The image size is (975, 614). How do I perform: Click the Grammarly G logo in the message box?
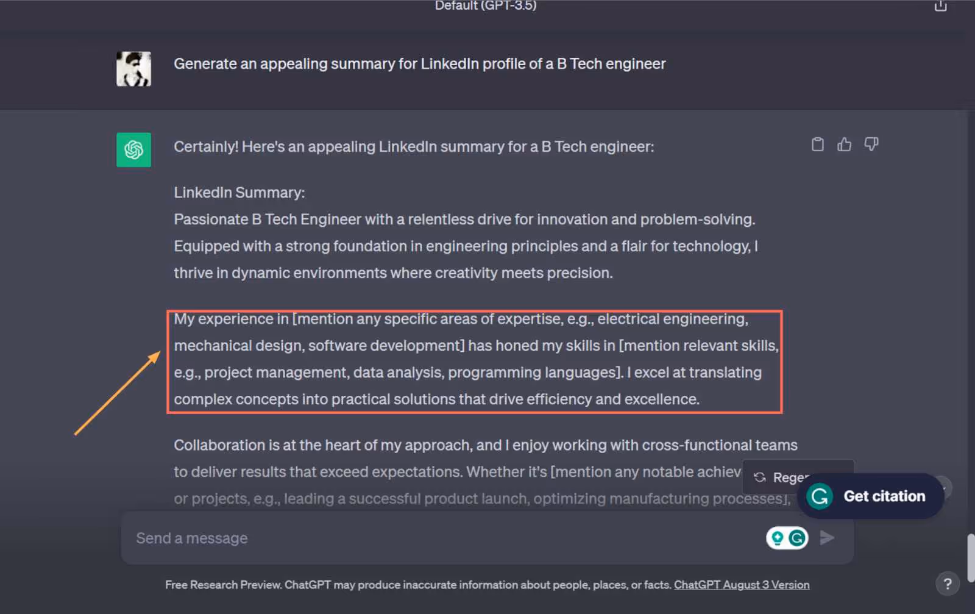click(796, 537)
